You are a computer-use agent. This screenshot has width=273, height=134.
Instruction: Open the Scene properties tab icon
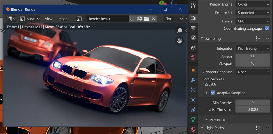point(193,47)
